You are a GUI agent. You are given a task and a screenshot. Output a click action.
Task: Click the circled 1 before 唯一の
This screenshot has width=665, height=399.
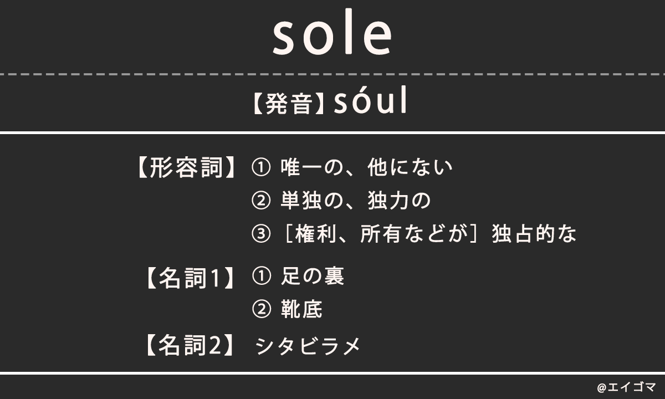pos(260,167)
